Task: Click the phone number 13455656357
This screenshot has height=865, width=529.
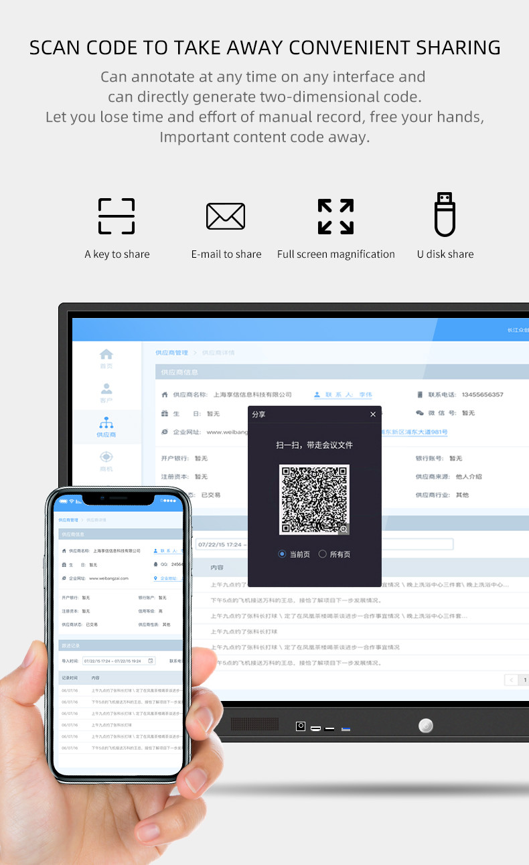Action: (482, 395)
